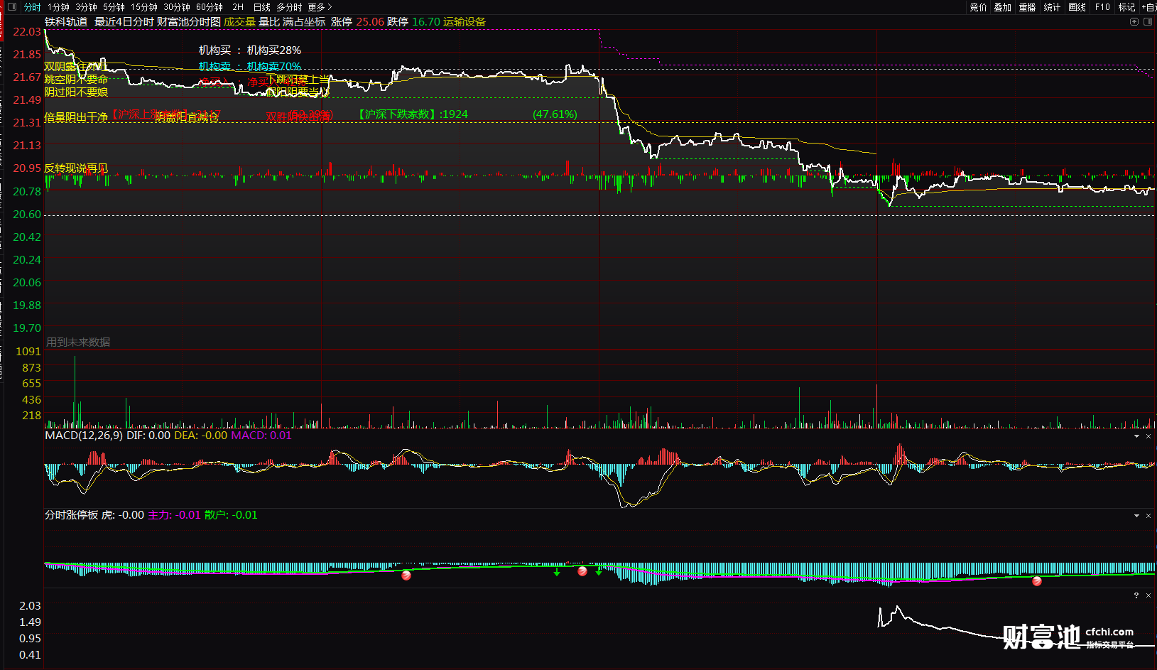Image resolution: width=1157 pixels, height=670 pixels.
Task: Click the volume axis label 1091
Action: coord(28,352)
